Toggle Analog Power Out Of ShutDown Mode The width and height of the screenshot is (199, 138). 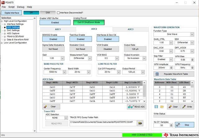click(89, 22)
